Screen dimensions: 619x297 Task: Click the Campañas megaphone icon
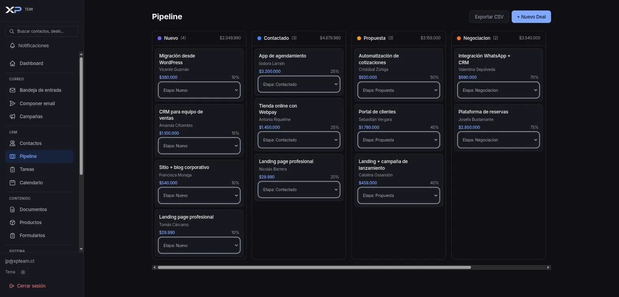[x=13, y=117]
